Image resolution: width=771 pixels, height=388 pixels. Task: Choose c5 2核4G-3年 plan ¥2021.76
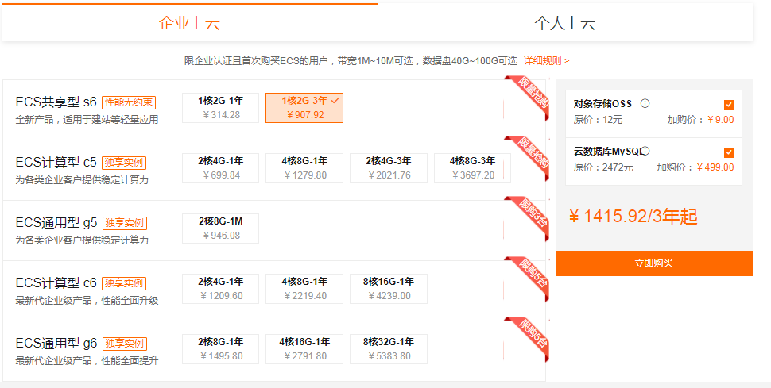pos(389,168)
